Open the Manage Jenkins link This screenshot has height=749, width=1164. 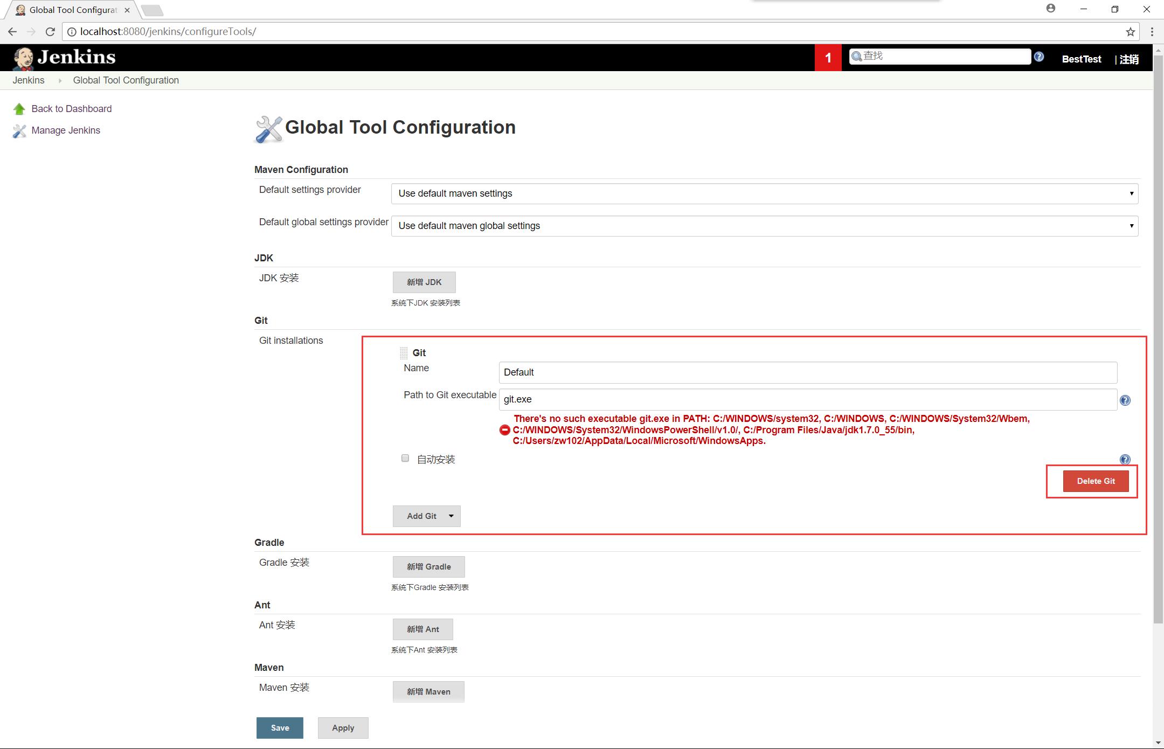(66, 130)
